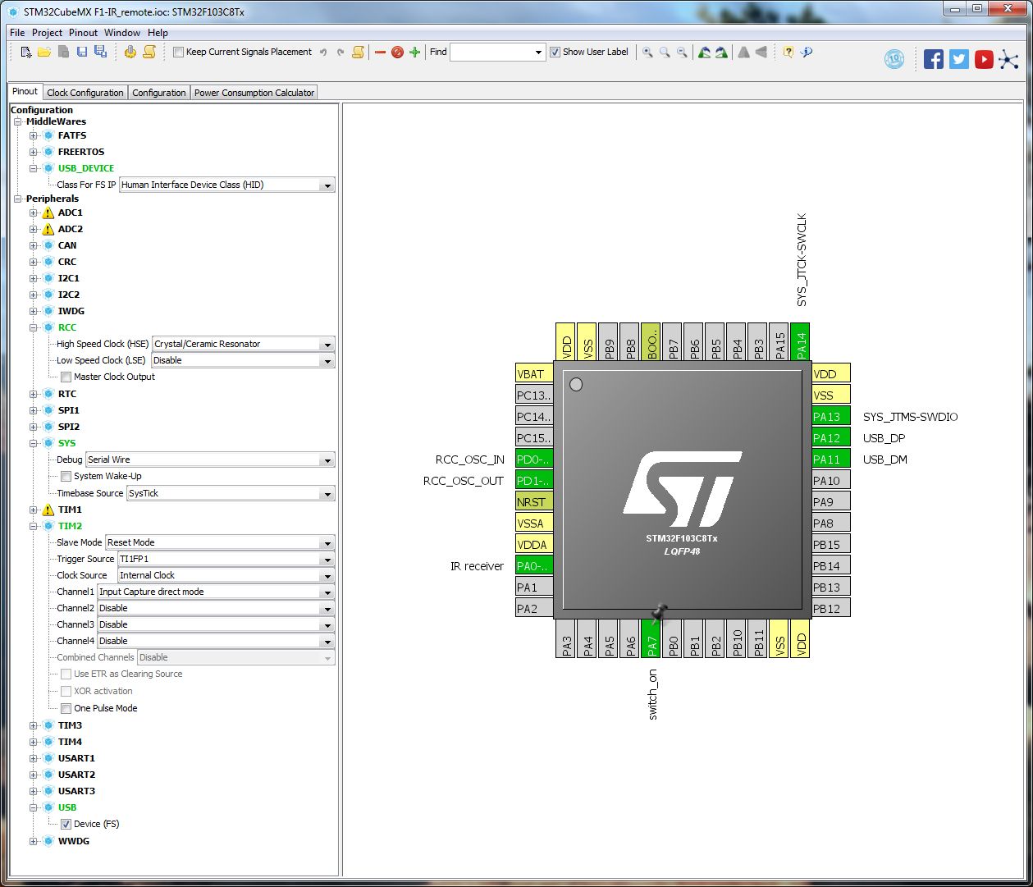Select the Generate code gear icon
The image size is (1033, 887).
point(130,52)
